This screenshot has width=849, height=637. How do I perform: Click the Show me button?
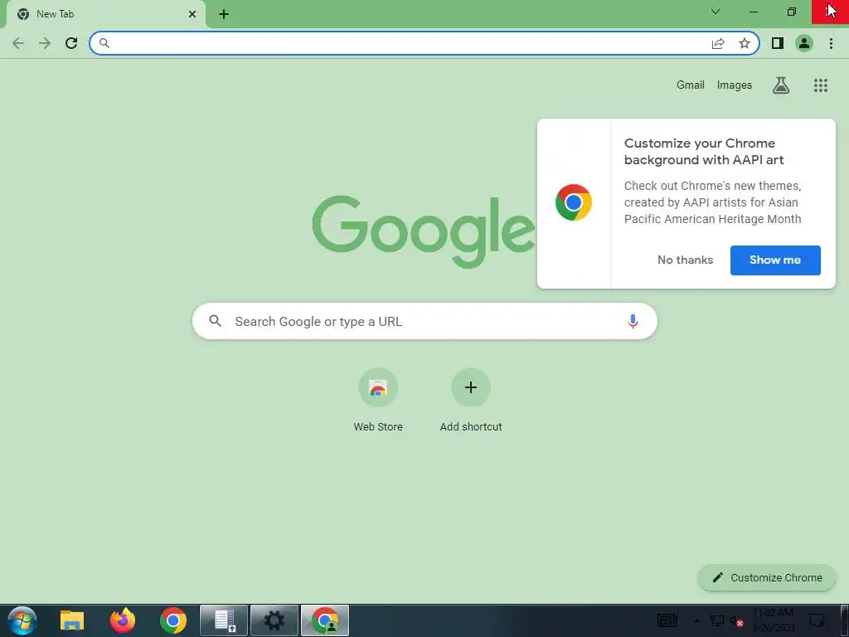[x=775, y=260]
